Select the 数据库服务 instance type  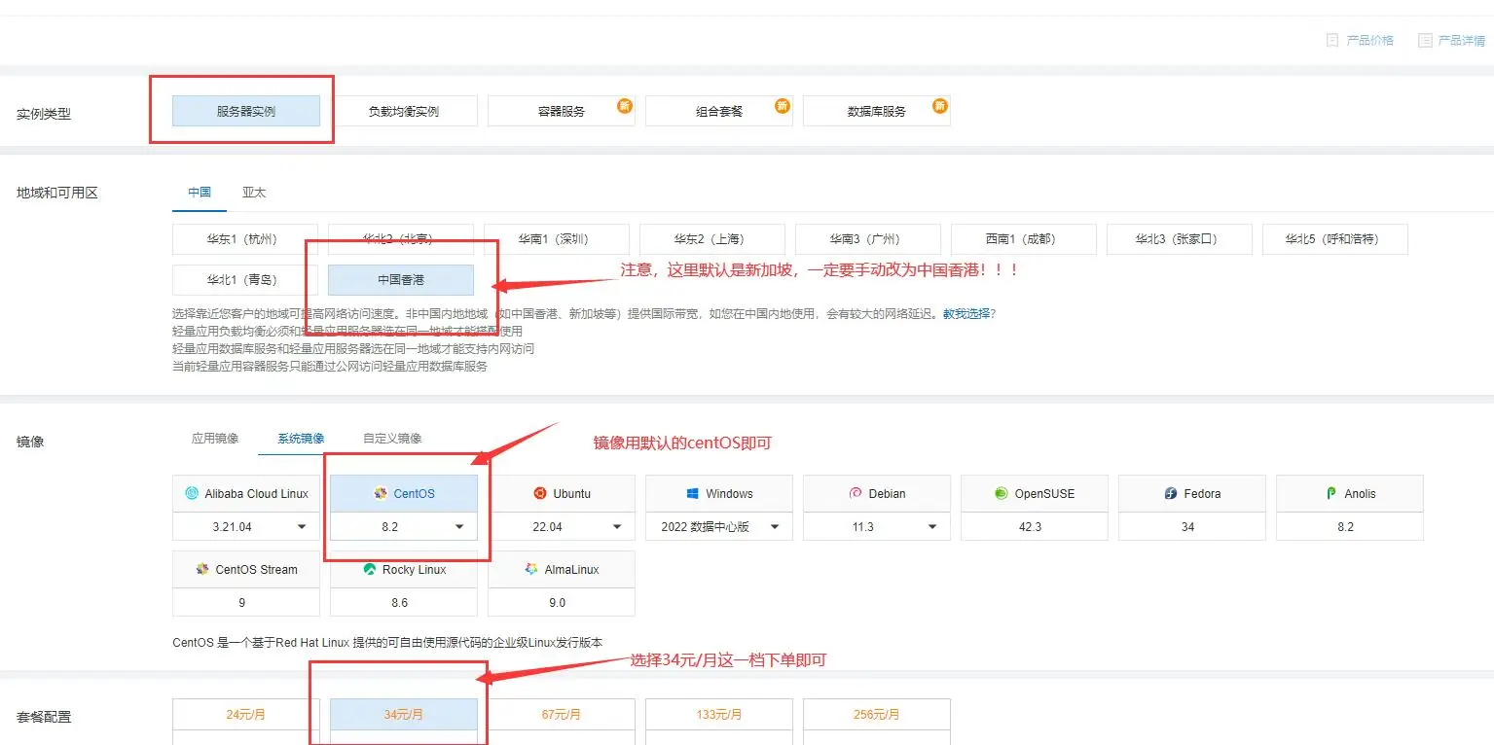(877, 111)
